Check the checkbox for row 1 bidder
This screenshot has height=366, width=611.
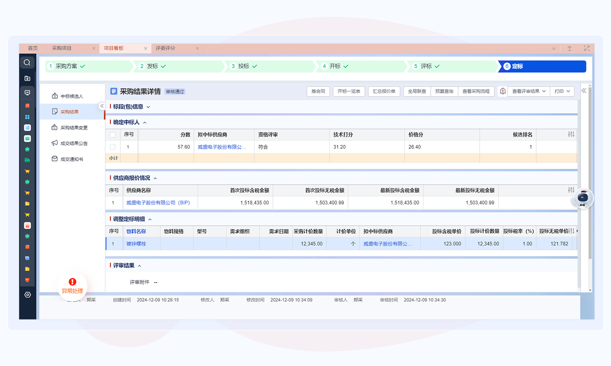pos(113,147)
